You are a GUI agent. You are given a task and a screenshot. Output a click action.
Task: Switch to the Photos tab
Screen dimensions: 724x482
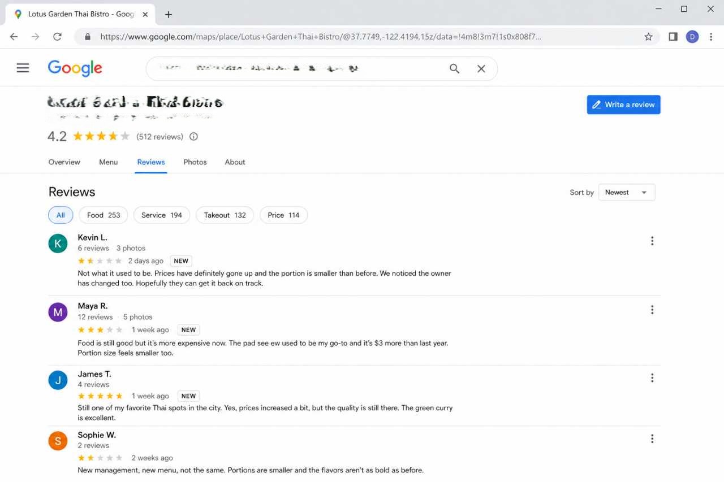click(195, 162)
